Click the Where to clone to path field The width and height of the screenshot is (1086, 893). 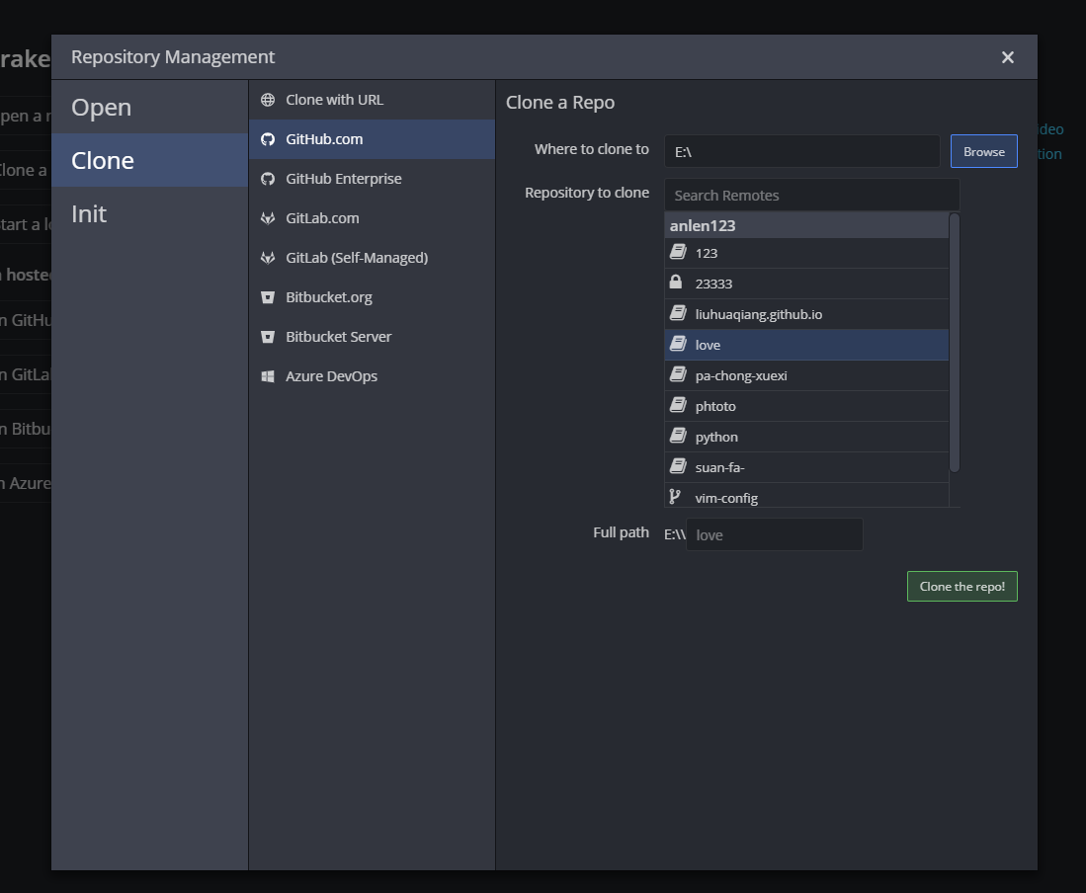click(x=801, y=152)
